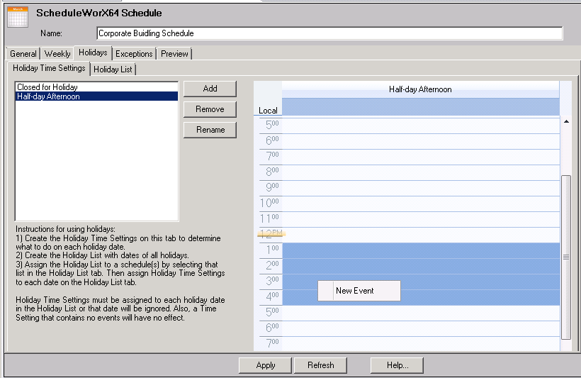Click the ScheduleWorX64 calendar icon
This screenshot has width=581, height=378.
17,16
